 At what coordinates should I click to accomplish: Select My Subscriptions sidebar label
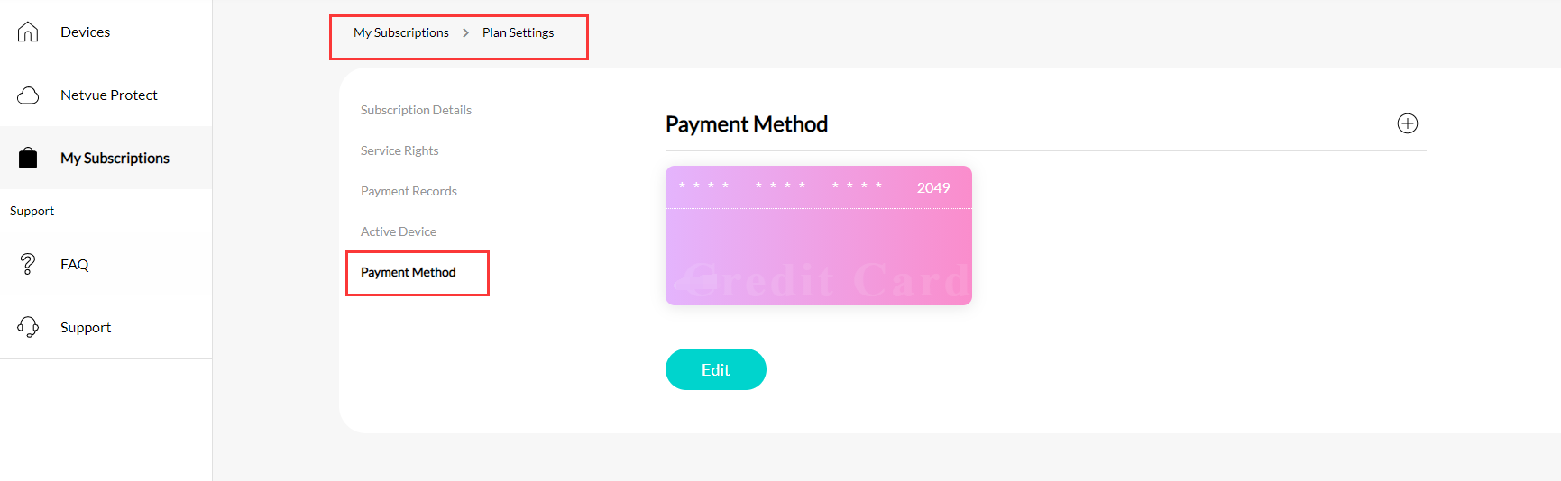pos(115,158)
